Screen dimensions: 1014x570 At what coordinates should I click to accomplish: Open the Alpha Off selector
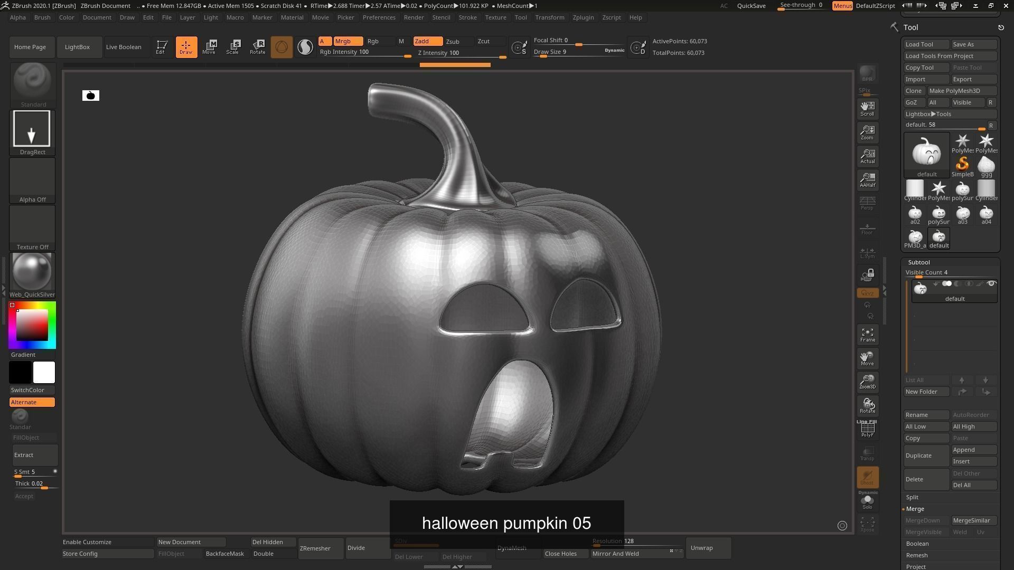pyautogui.click(x=32, y=180)
